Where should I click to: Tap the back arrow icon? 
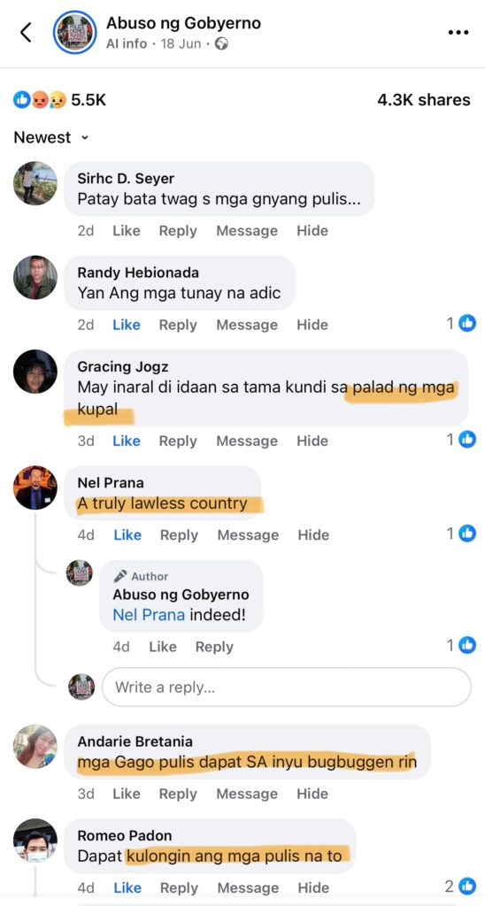tap(26, 33)
